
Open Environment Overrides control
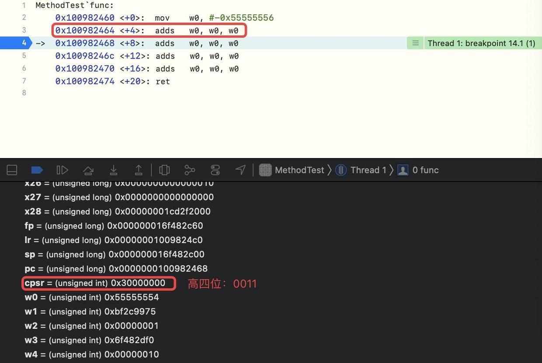coord(215,170)
